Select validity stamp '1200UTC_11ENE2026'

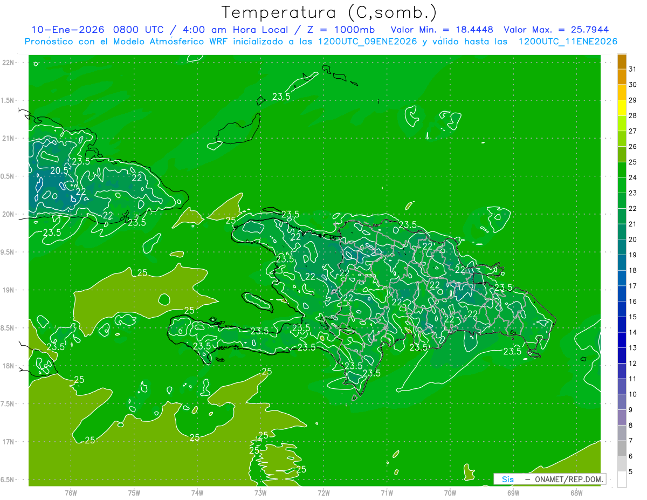pyautogui.click(x=568, y=42)
